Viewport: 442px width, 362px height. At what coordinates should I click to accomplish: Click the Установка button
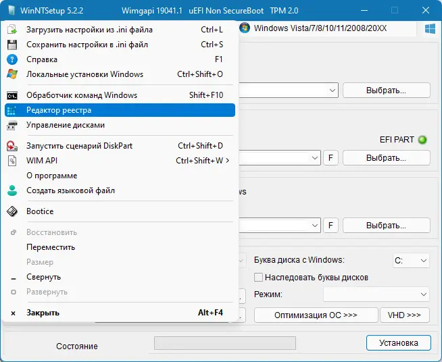coord(399,343)
